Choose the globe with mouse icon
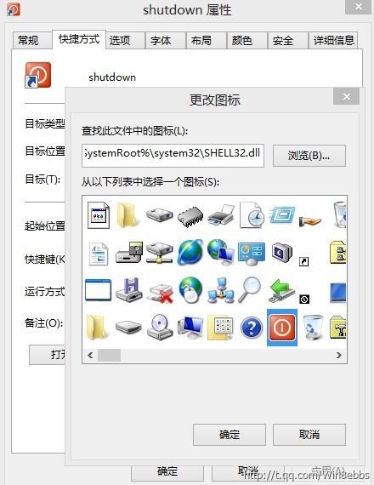Viewport: 374px width, 485px height. [x=190, y=290]
